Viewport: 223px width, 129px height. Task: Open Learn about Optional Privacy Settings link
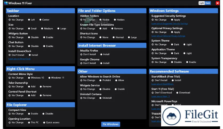168,36
